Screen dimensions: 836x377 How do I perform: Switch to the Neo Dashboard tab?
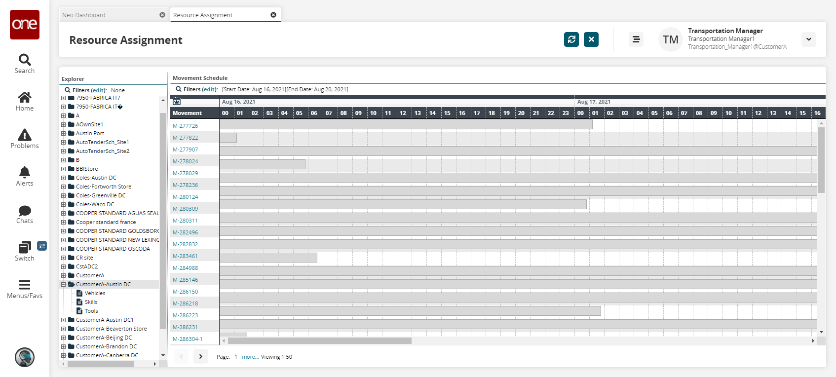[x=84, y=15]
